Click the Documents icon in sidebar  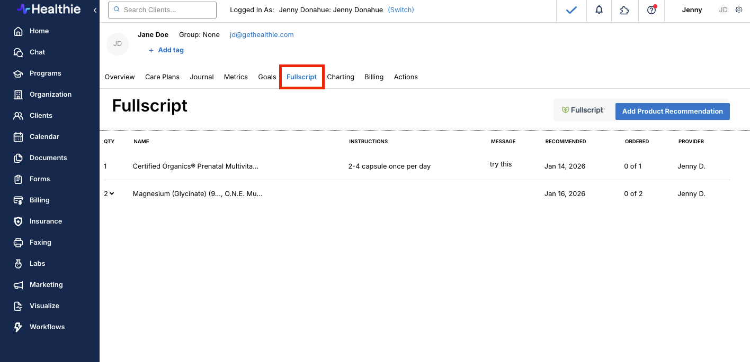[18, 158]
